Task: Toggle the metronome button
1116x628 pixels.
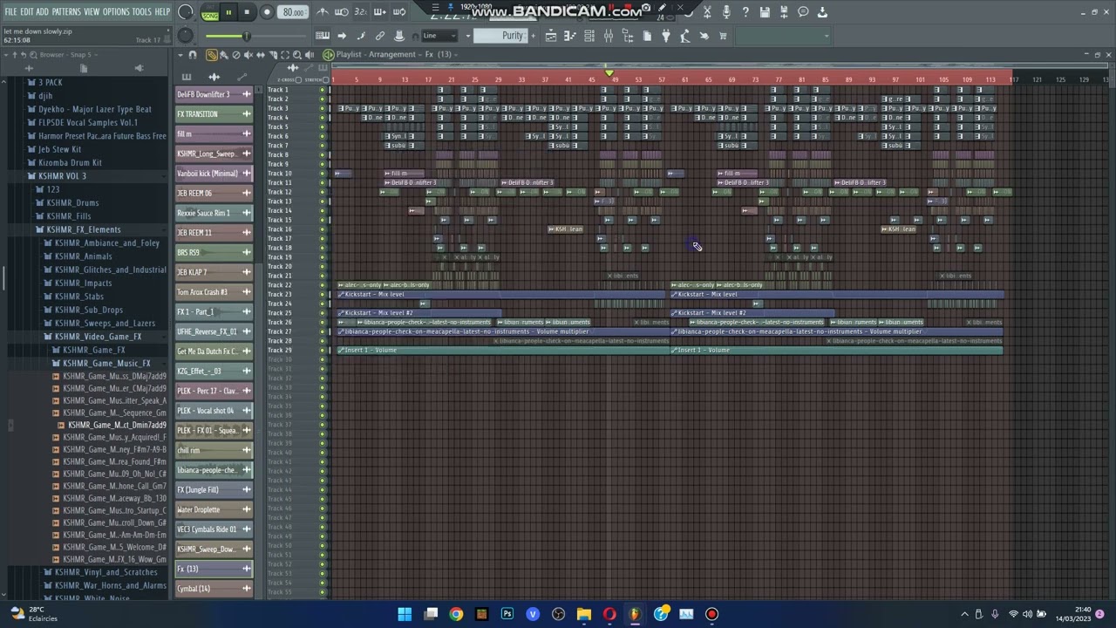Action: pyautogui.click(x=323, y=12)
